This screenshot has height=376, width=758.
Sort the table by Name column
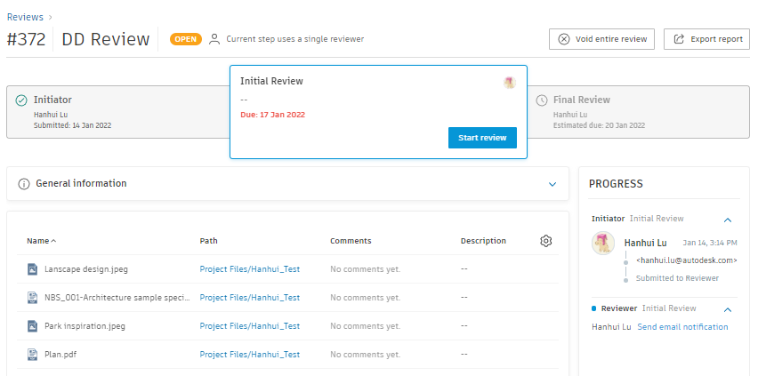41,241
